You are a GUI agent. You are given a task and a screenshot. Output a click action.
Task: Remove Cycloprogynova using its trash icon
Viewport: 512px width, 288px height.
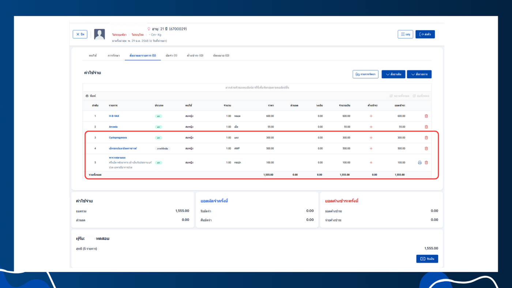coord(426,138)
